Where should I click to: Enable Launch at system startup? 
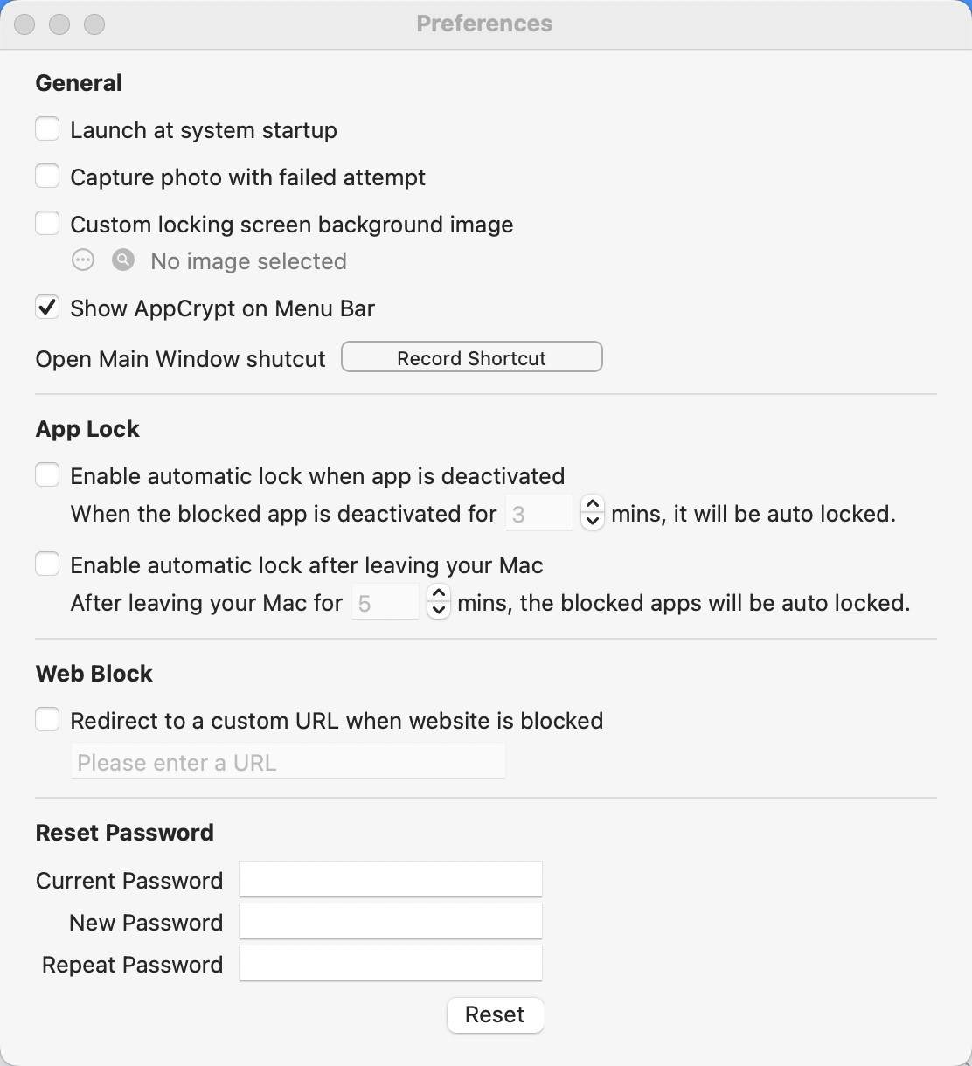pyautogui.click(x=47, y=129)
